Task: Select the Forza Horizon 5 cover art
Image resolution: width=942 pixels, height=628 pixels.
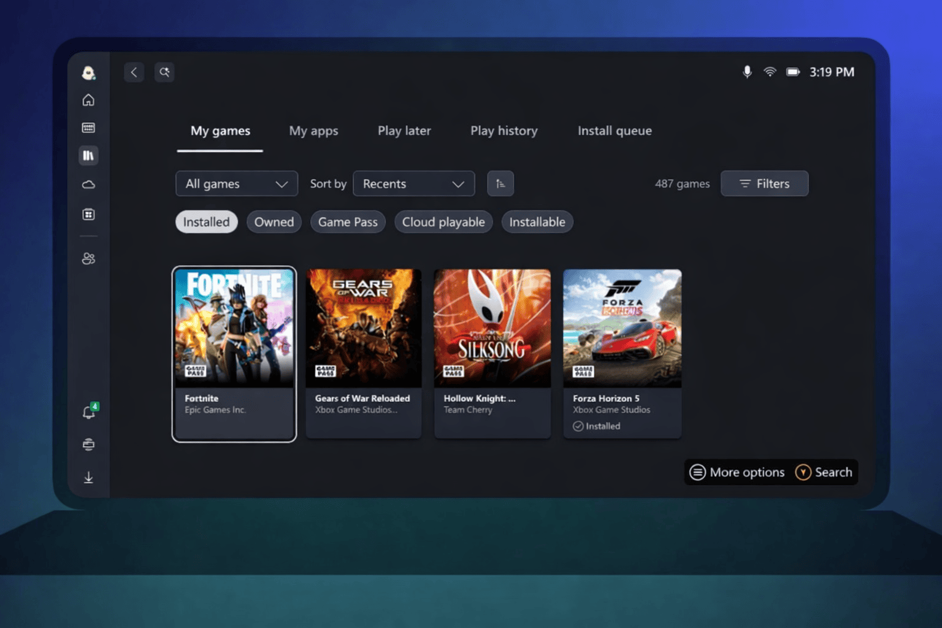Action: [x=622, y=328]
